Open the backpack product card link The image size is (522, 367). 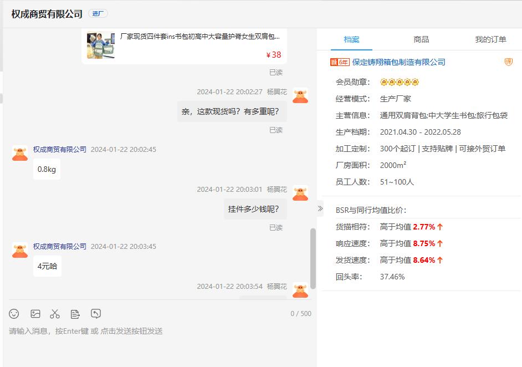point(200,37)
